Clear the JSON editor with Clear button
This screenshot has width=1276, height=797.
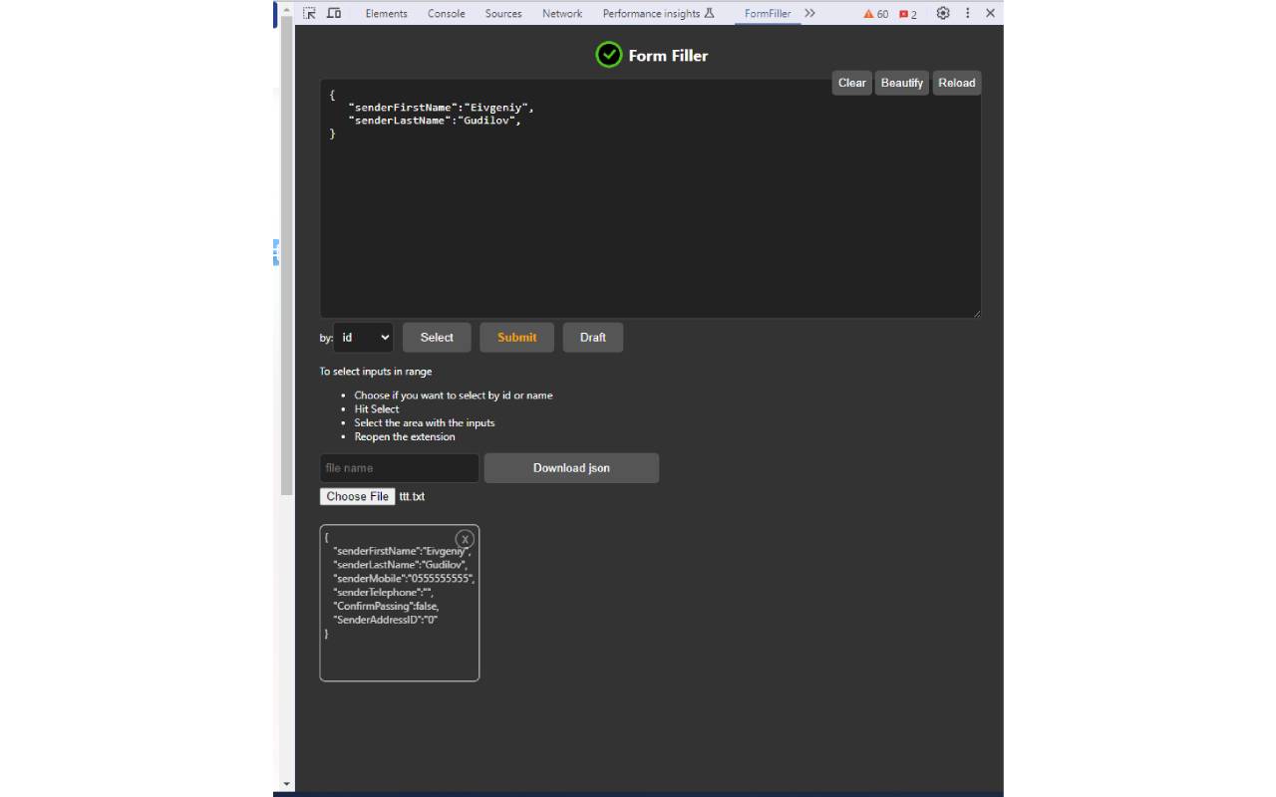tap(852, 83)
